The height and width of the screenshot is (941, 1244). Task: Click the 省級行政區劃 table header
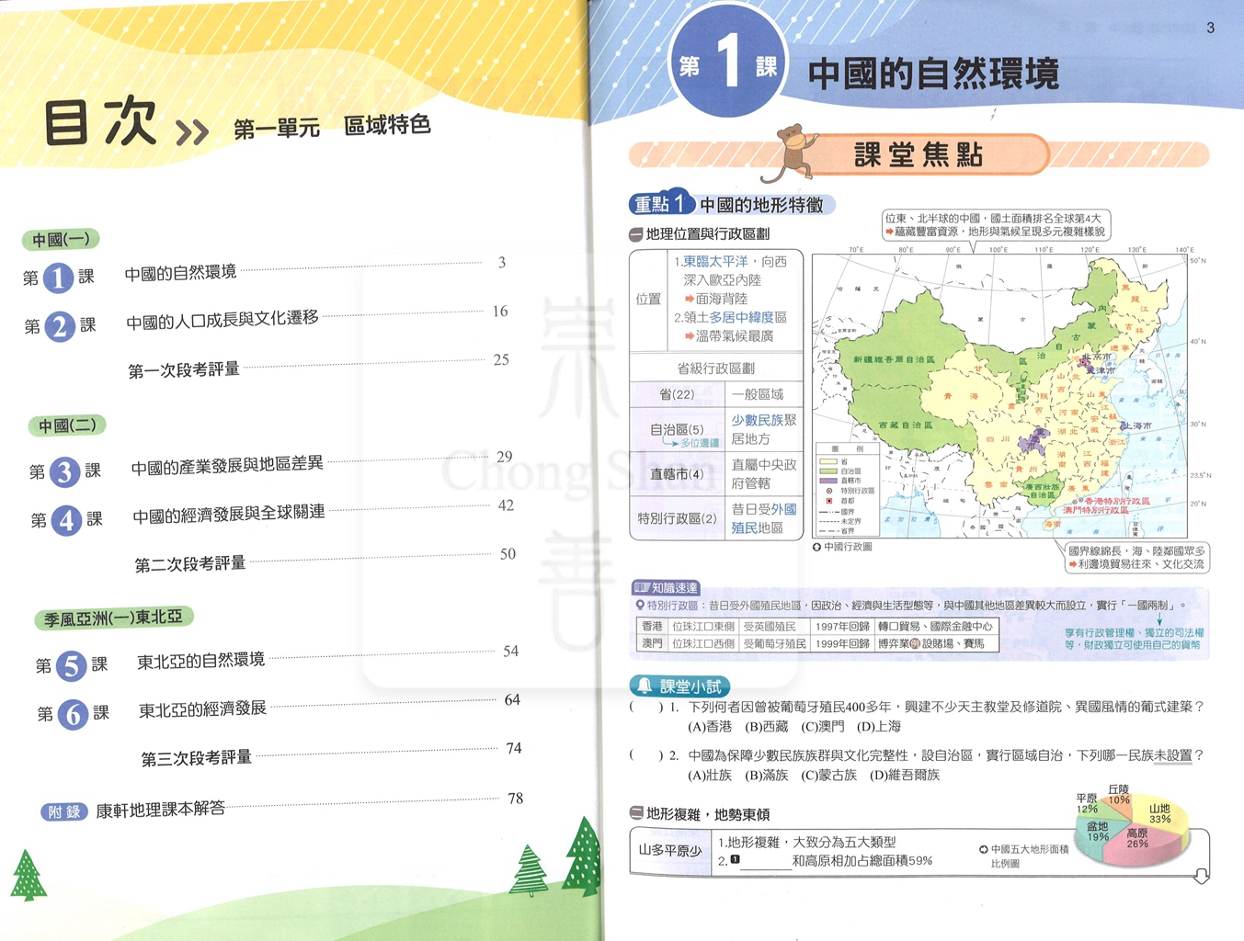tap(716, 368)
